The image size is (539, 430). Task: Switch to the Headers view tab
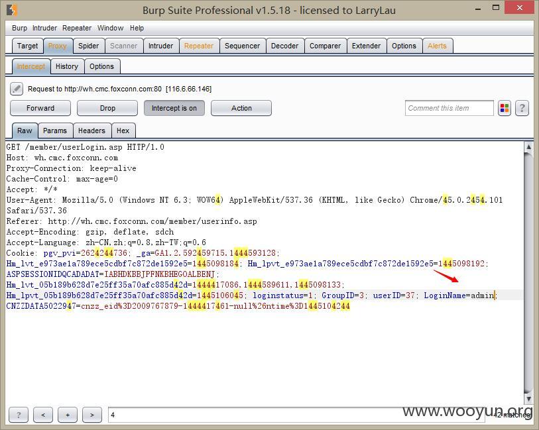click(x=91, y=131)
